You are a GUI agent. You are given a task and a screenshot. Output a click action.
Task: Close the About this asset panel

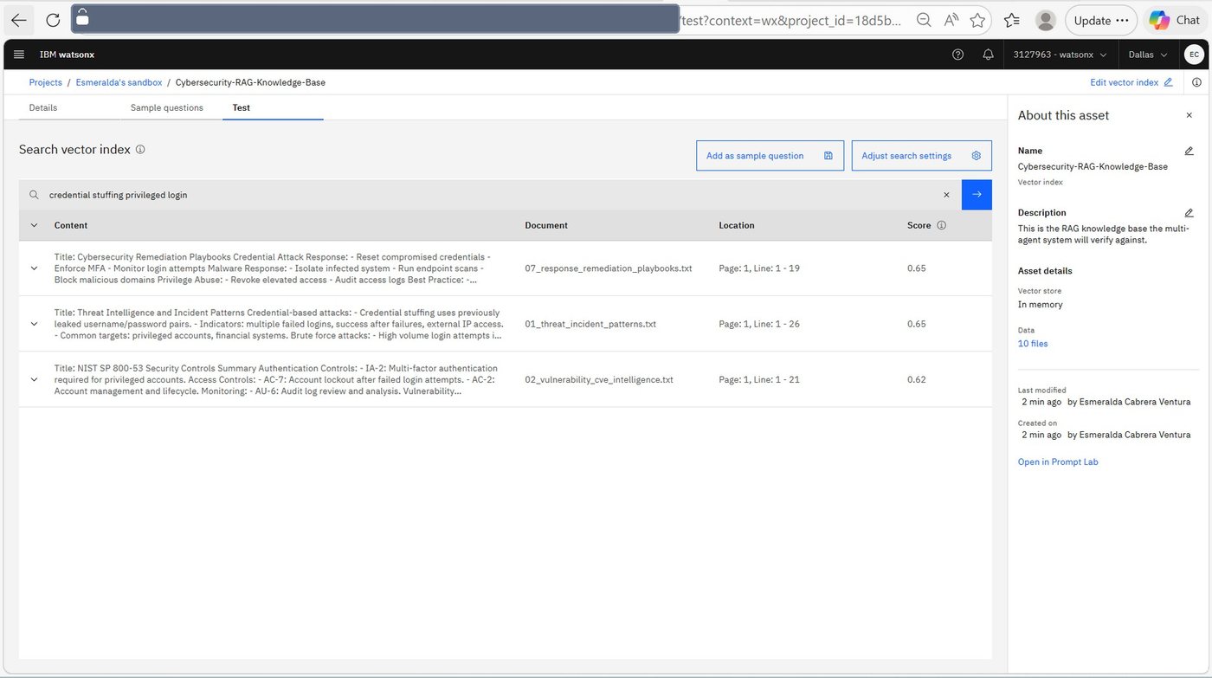[x=1189, y=115]
